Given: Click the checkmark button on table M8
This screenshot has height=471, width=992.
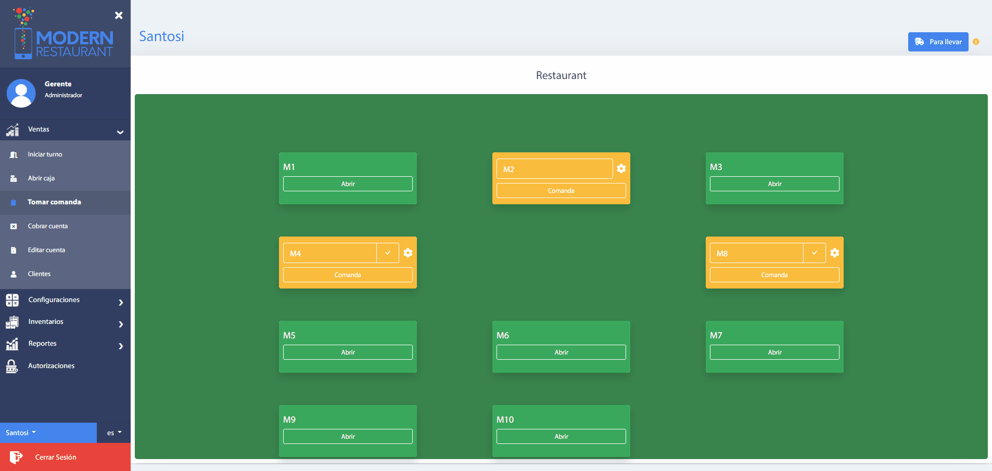Looking at the screenshot, I should (815, 253).
